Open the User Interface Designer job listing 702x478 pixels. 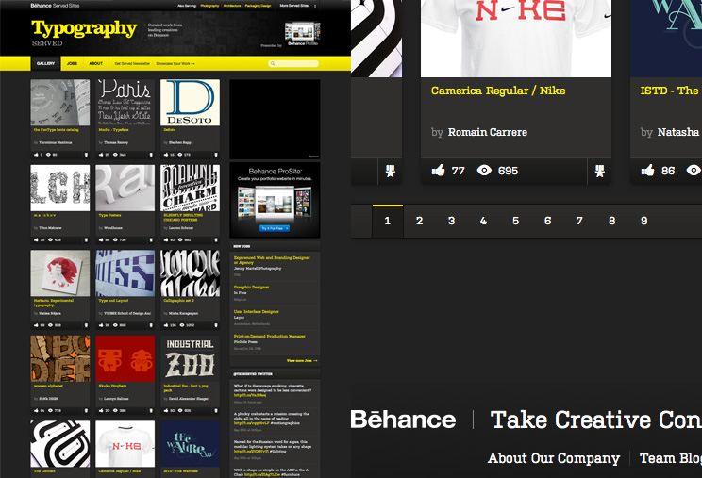pos(256,312)
